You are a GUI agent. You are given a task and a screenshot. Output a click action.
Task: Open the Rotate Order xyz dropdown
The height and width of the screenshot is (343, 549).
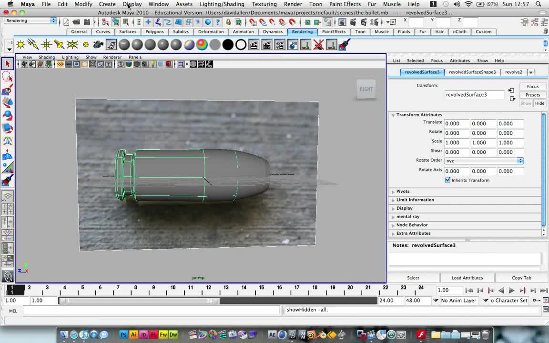pos(484,161)
